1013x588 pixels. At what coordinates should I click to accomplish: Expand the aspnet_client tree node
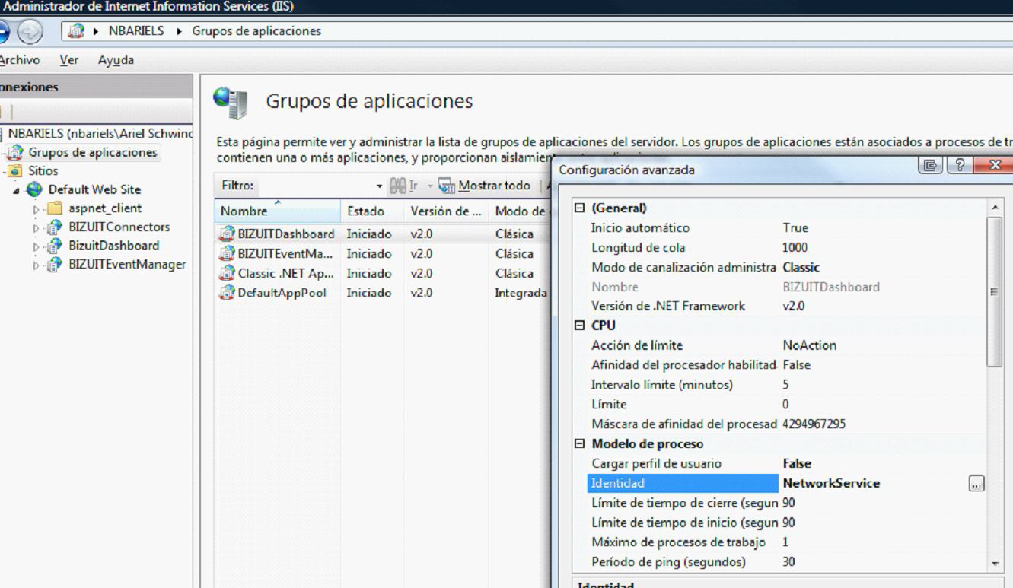36,209
